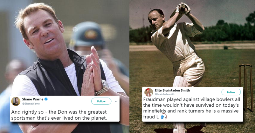Click the batsman's white leg pad

coord(181,82)
